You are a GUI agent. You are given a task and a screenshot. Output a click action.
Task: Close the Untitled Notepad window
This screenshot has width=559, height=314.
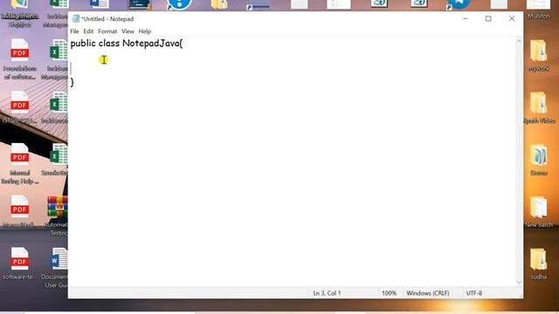(512, 18)
